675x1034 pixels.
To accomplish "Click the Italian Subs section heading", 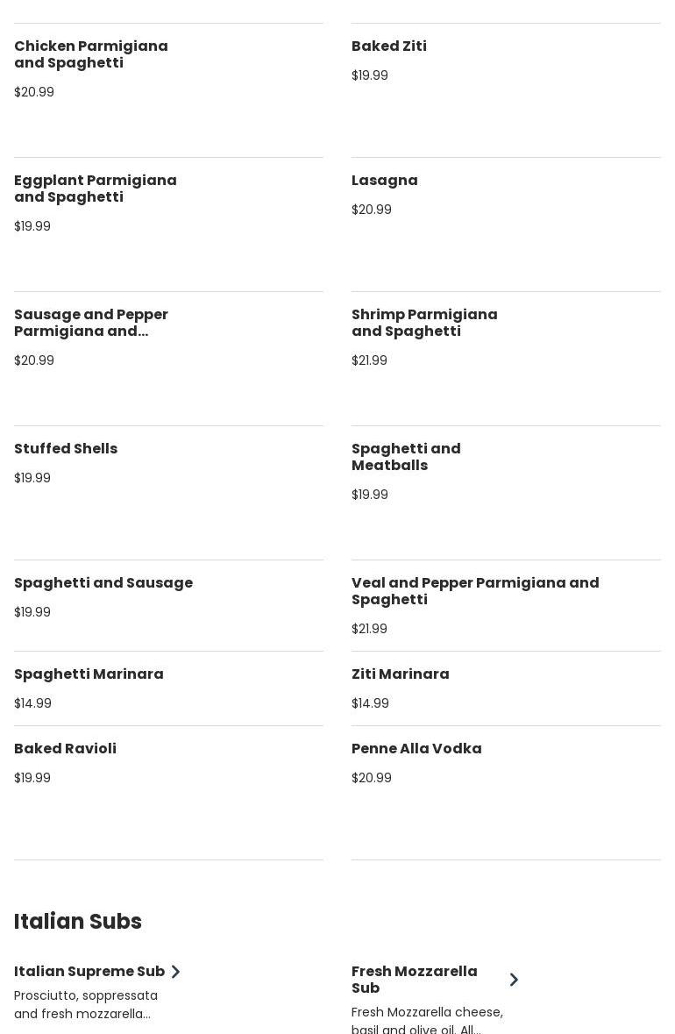I will pyautogui.click(x=78, y=922).
